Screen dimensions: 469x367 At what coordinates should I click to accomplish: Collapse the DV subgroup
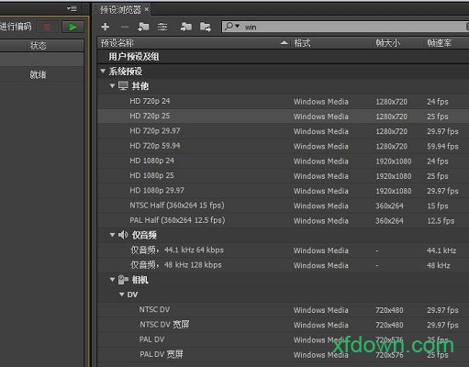(122, 295)
